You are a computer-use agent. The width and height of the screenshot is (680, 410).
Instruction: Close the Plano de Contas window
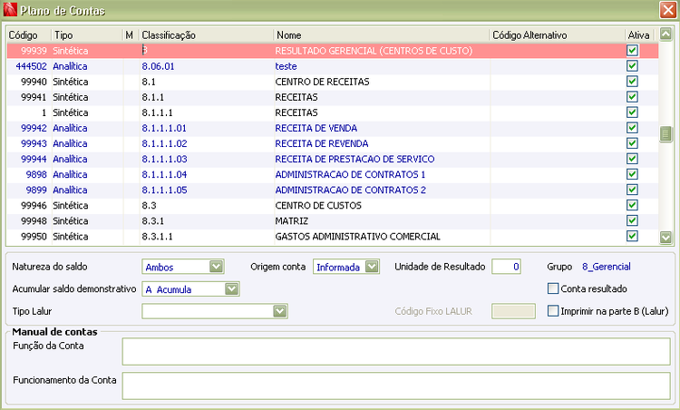(668, 10)
